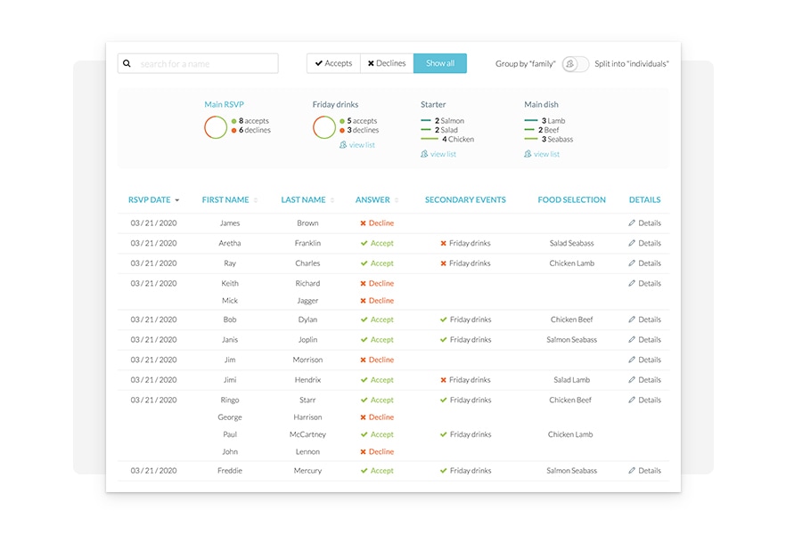Image resolution: width=786 pixels, height=534 pixels.
Task: Sort by Last Name column arrows
Action: click(x=332, y=200)
